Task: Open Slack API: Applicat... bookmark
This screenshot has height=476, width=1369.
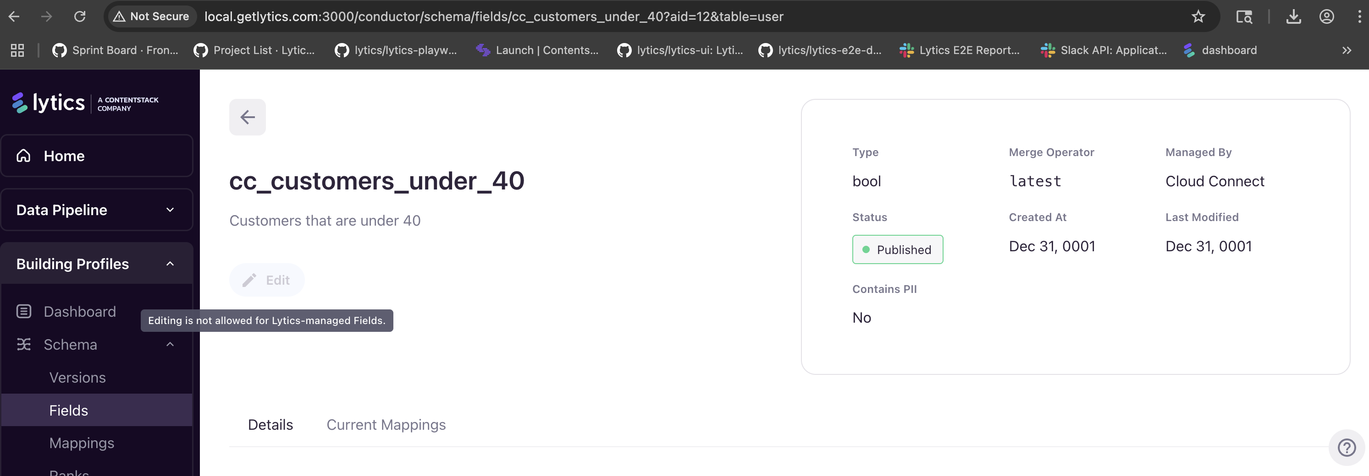Action: 1103,50
